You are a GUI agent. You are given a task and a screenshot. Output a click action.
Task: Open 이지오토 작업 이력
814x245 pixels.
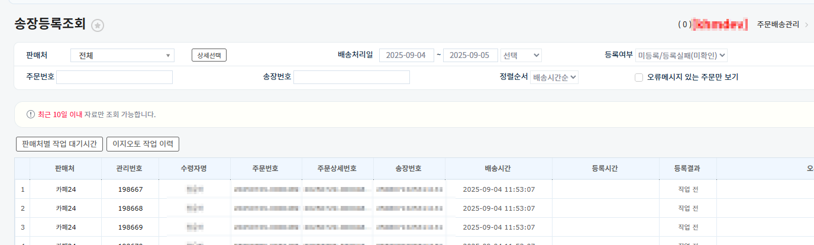coord(143,144)
